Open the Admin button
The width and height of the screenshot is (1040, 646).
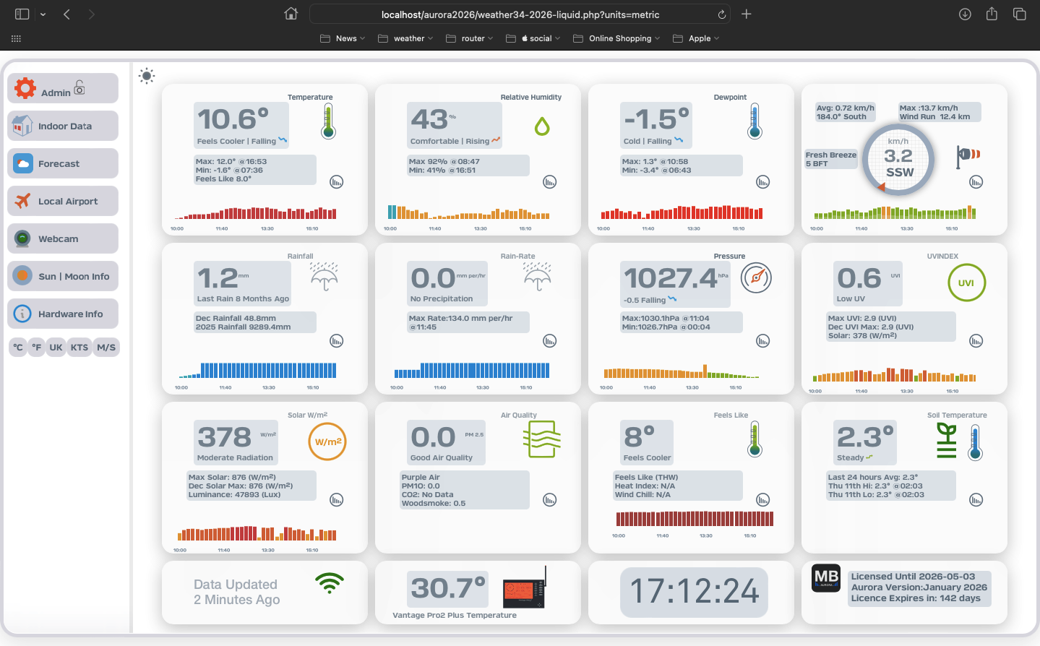(x=63, y=89)
